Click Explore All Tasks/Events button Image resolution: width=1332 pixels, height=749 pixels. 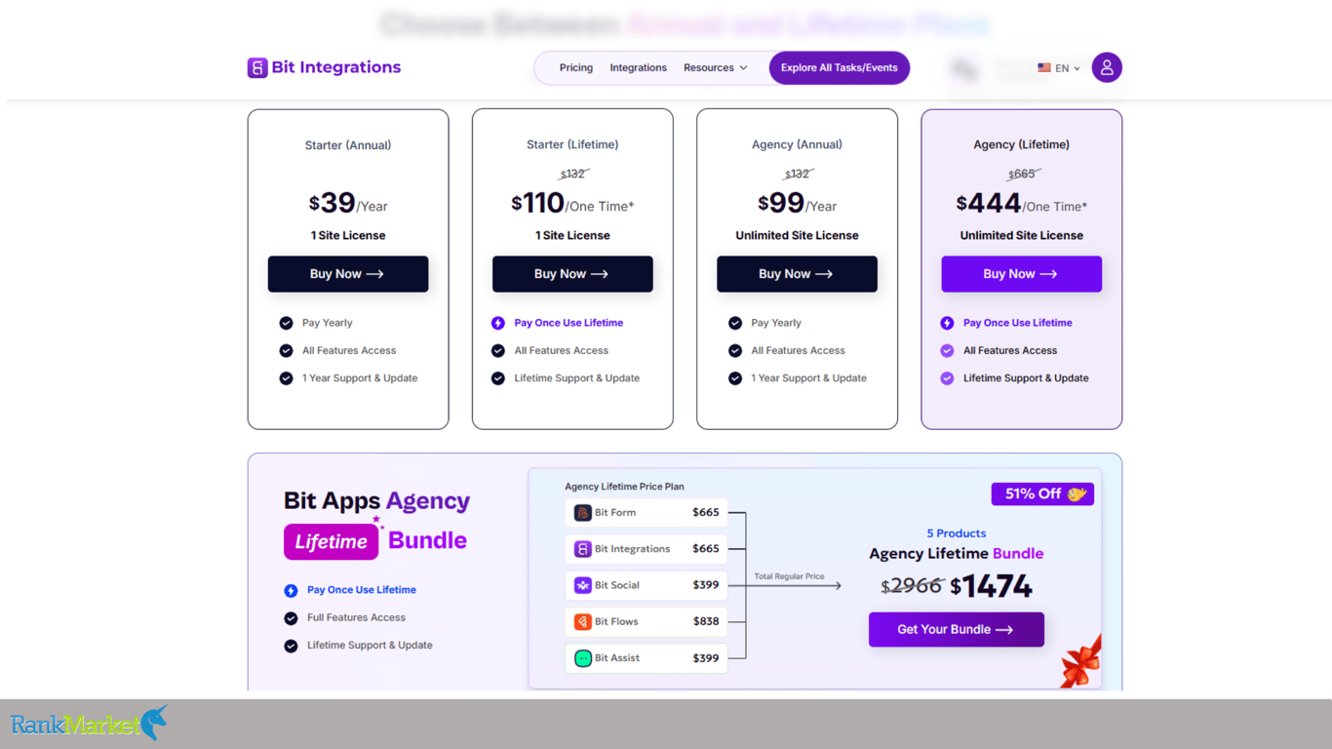[x=840, y=68]
